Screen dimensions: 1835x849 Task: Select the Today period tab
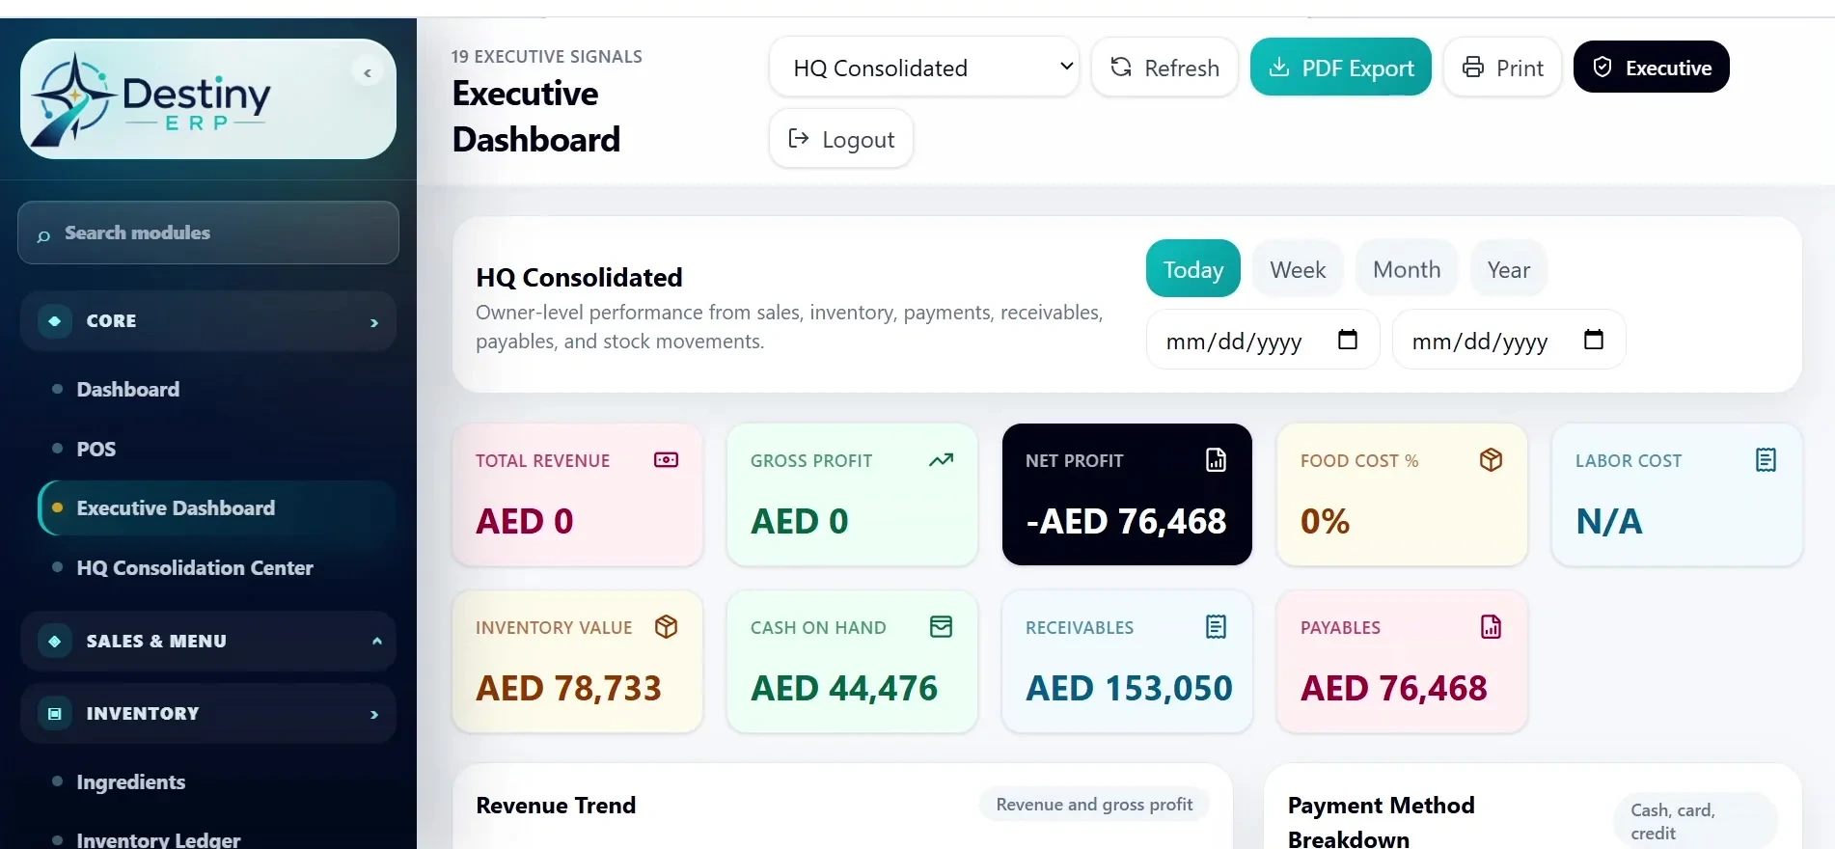[1193, 269]
